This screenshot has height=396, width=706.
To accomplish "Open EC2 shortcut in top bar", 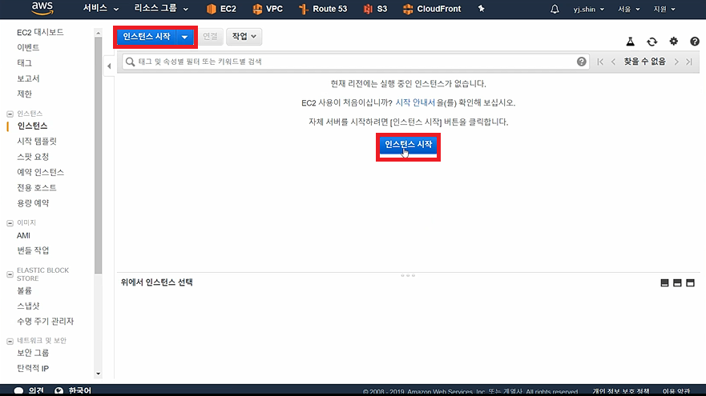I will click(x=221, y=9).
